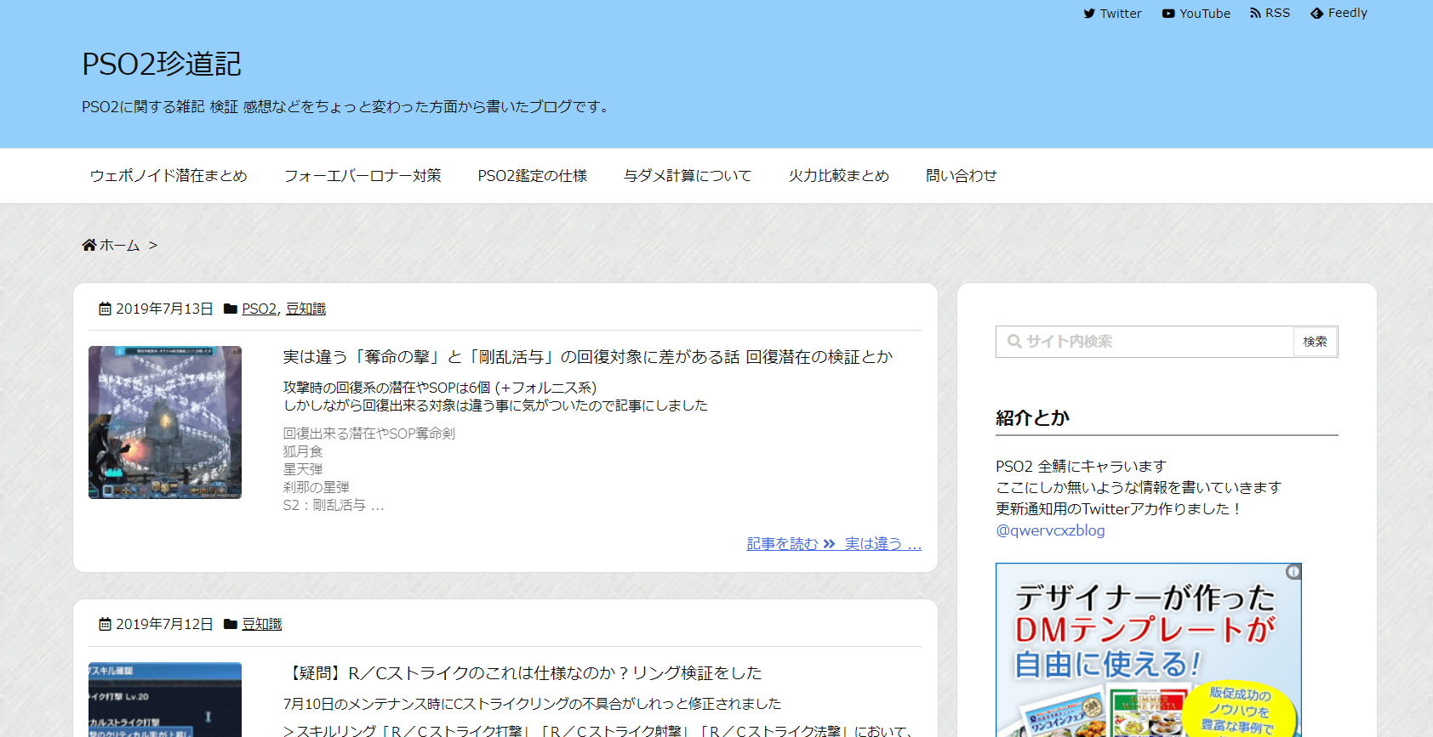Viewport: 1433px width, 737px height.
Task: Click the site tagline PSO2に関する雑記
Action: [347, 106]
